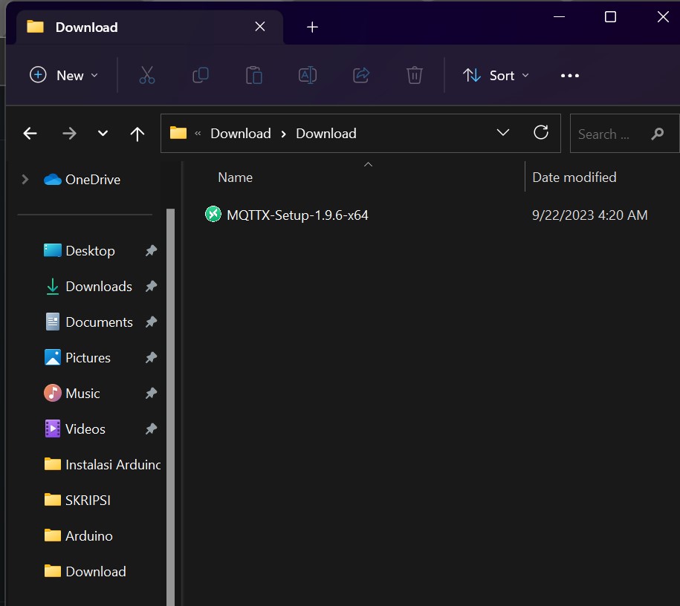Viewport: 680px width, 606px height.
Task: Add a new tab
Action: [x=312, y=27]
